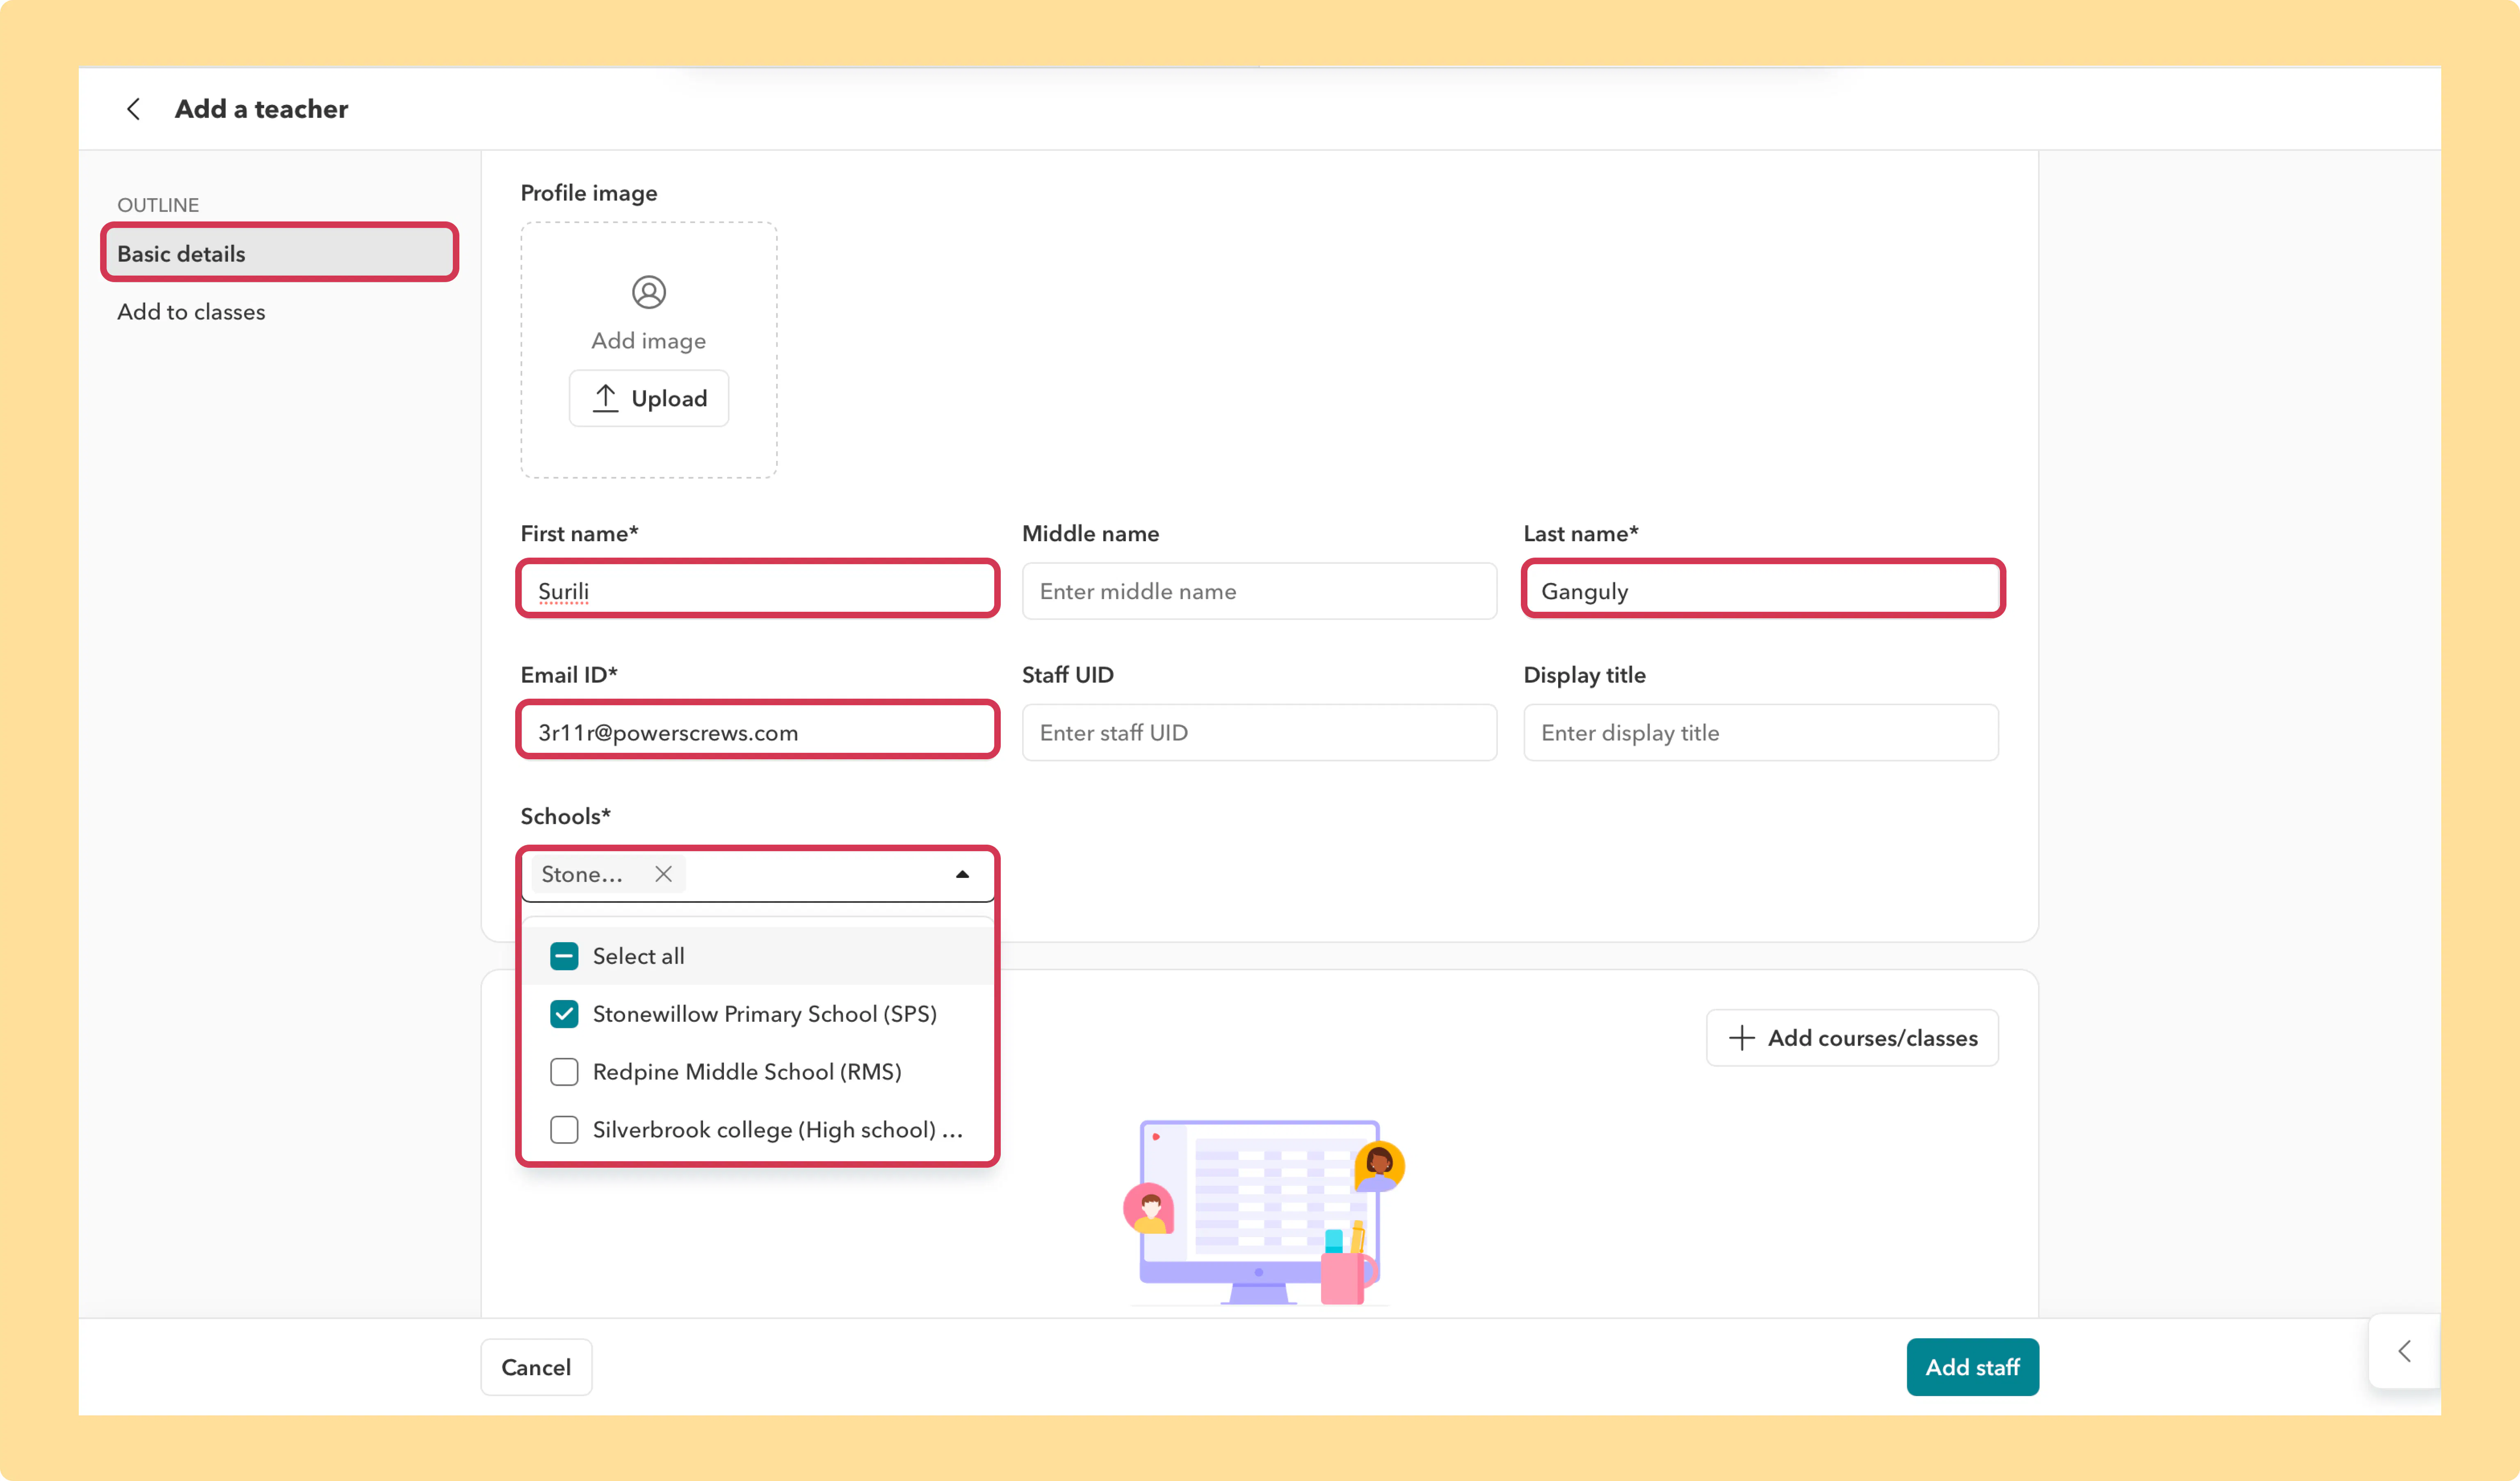Open Basic details in the outline
Screen dimensions: 2520x1481
click(280, 253)
